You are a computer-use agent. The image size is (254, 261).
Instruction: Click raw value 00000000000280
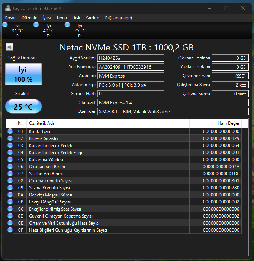coord(221,187)
